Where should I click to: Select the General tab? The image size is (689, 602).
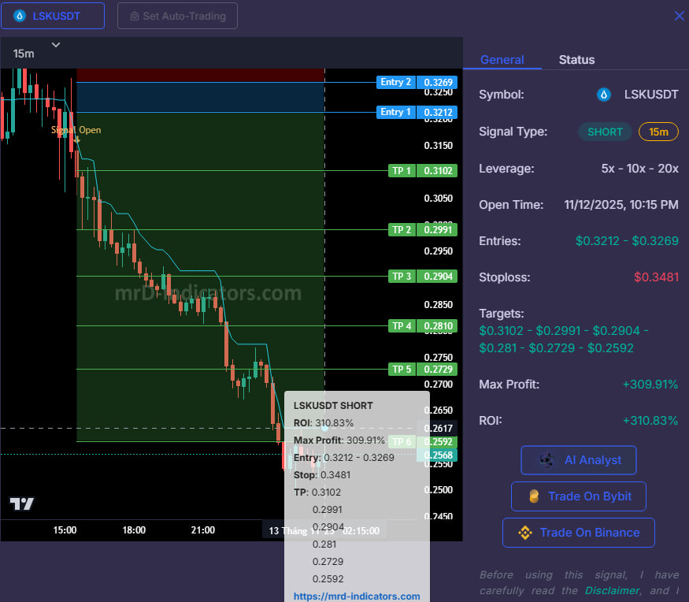502,59
